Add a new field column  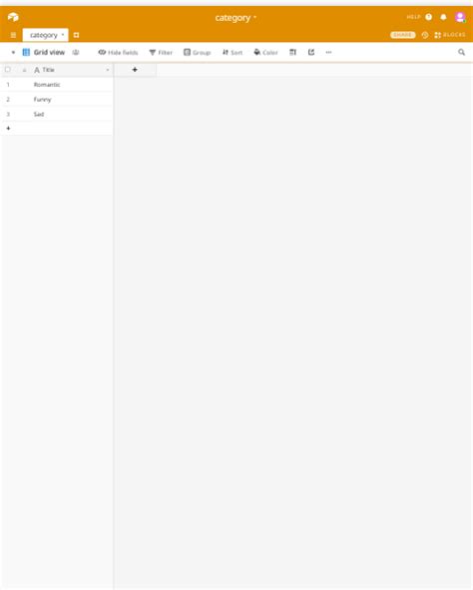pos(135,70)
